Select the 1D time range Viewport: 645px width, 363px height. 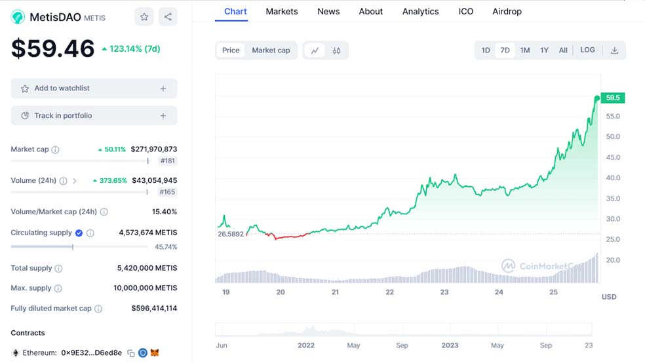tap(486, 50)
